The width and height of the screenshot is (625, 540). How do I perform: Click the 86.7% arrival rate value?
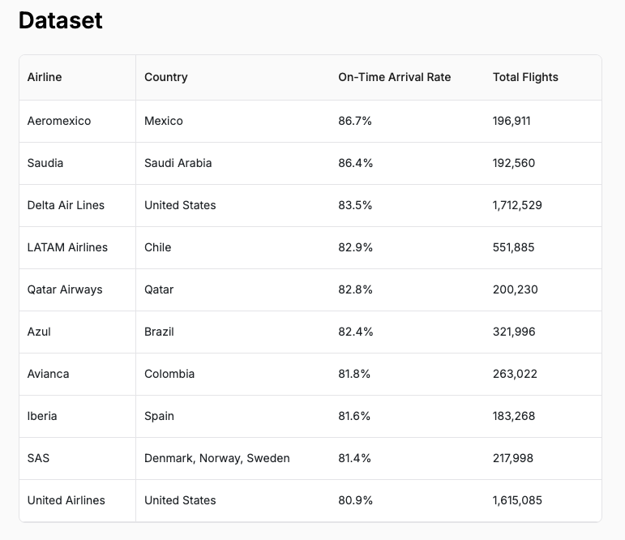pyautogui.click(x=355, y=121)
